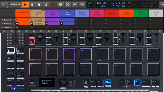Click loop length value 2.0.0.00

[148, 6]
